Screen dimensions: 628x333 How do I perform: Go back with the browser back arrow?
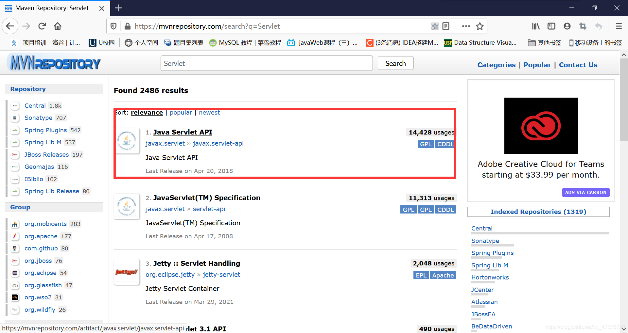[10, 26]
